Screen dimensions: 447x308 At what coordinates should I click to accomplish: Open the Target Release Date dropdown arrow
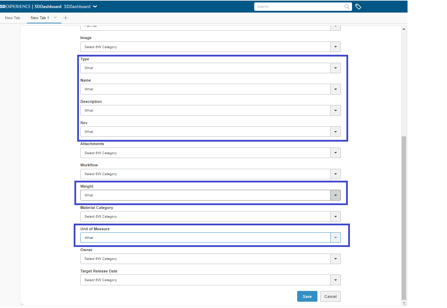pyautogui.click(x=335, y=280)
